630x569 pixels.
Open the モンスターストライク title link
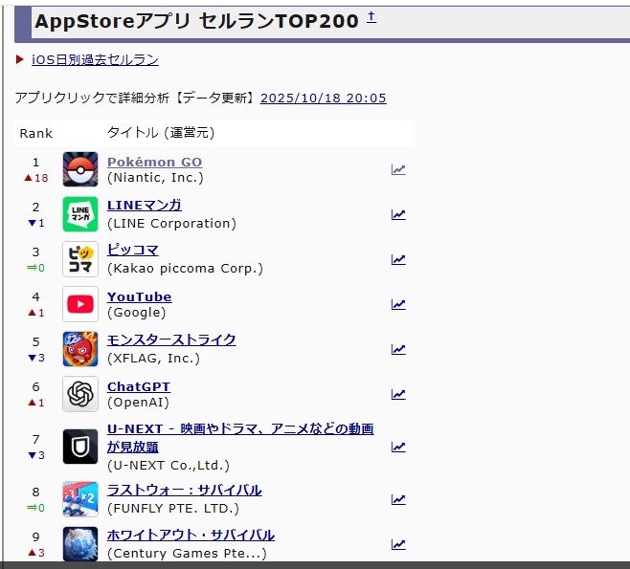pyautogui.click(x=171, y=339)
